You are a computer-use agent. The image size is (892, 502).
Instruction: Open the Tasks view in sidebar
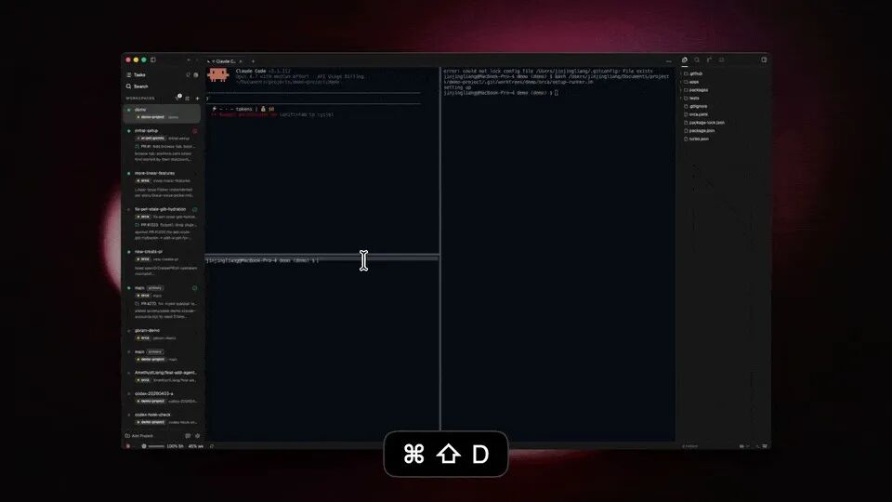(x=136, y=75)
